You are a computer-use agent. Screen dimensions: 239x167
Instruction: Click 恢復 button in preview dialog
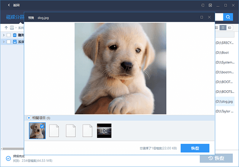195,148
